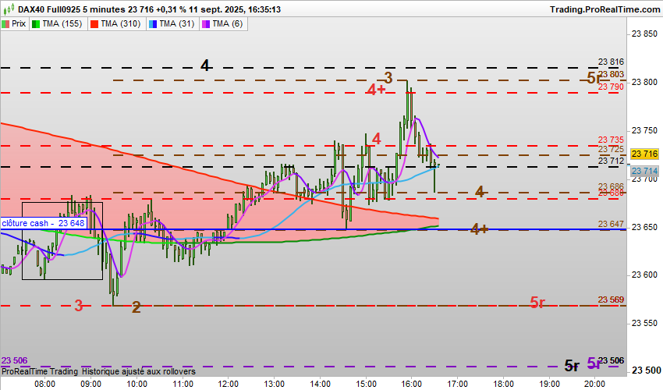Click the clôture cash - 23 648 label
This screenshot has height=390, width=663.
44,223
